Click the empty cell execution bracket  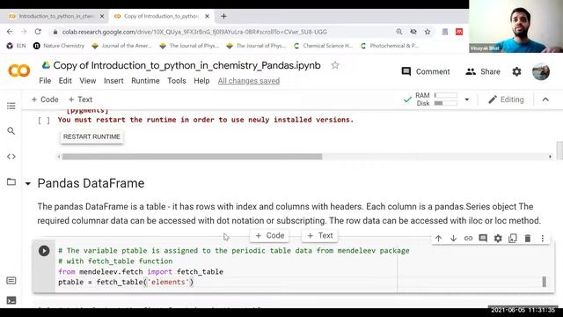pos(44,121)
